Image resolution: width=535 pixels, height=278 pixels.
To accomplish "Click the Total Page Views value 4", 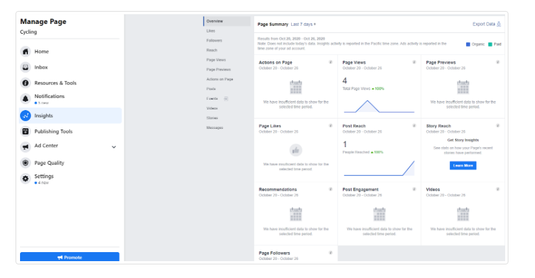I will (344, 80).
